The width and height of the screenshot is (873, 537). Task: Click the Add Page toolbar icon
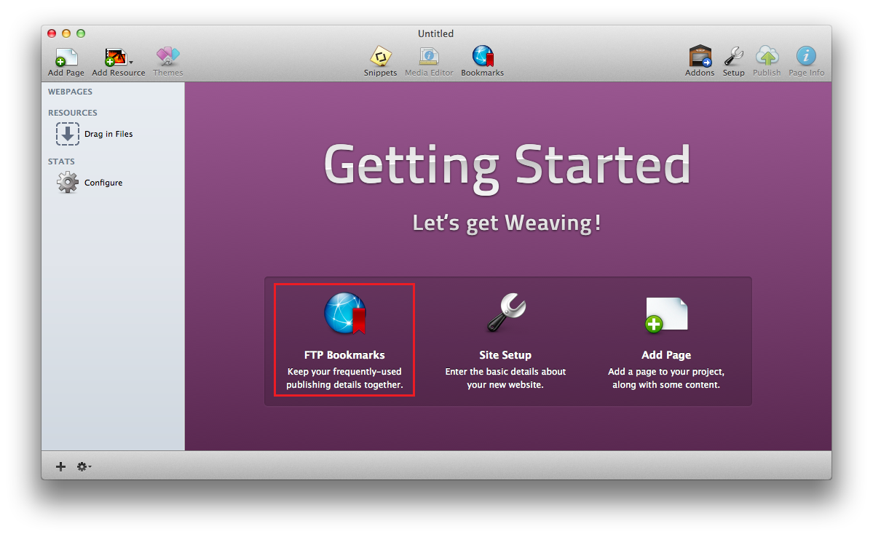[x=66, y=57]
